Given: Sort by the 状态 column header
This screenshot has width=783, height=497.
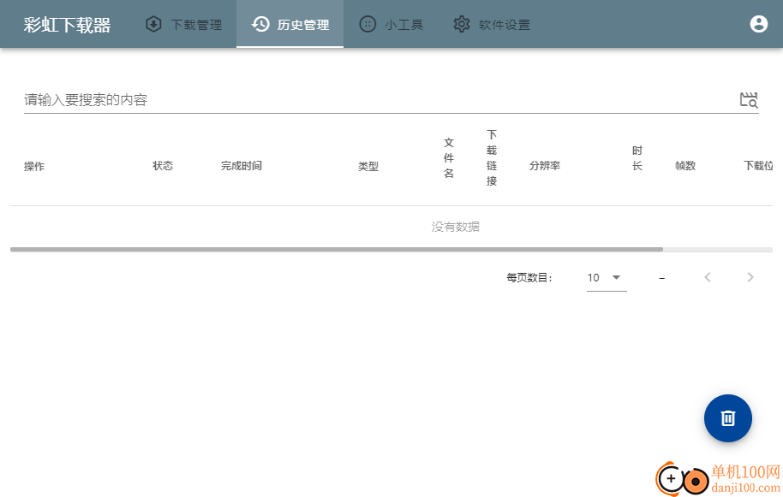Looking at the screenshot, I should pyautogui.click(x=162, y=165).
